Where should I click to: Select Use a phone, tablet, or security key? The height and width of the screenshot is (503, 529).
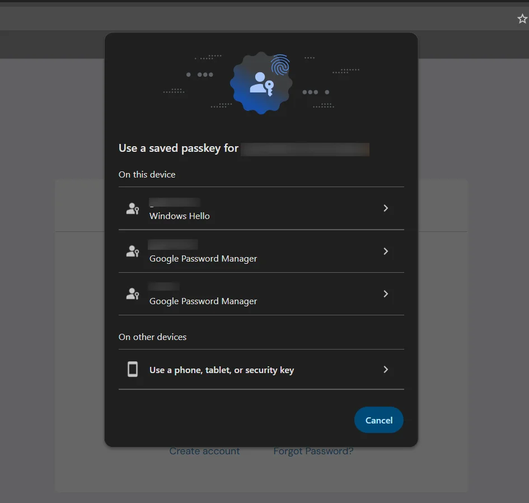pos(261,369)
